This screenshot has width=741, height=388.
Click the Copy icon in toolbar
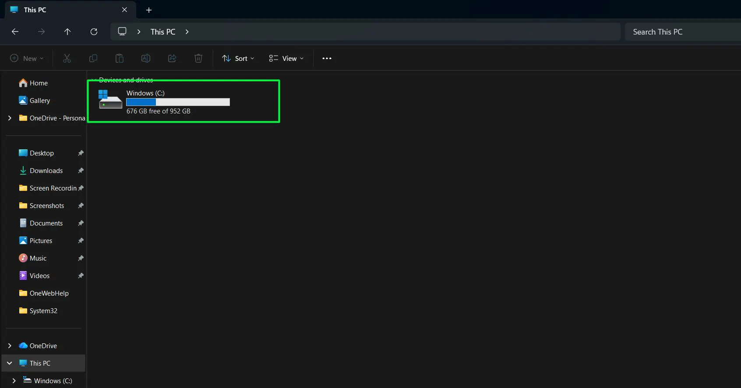coord(93,58)
